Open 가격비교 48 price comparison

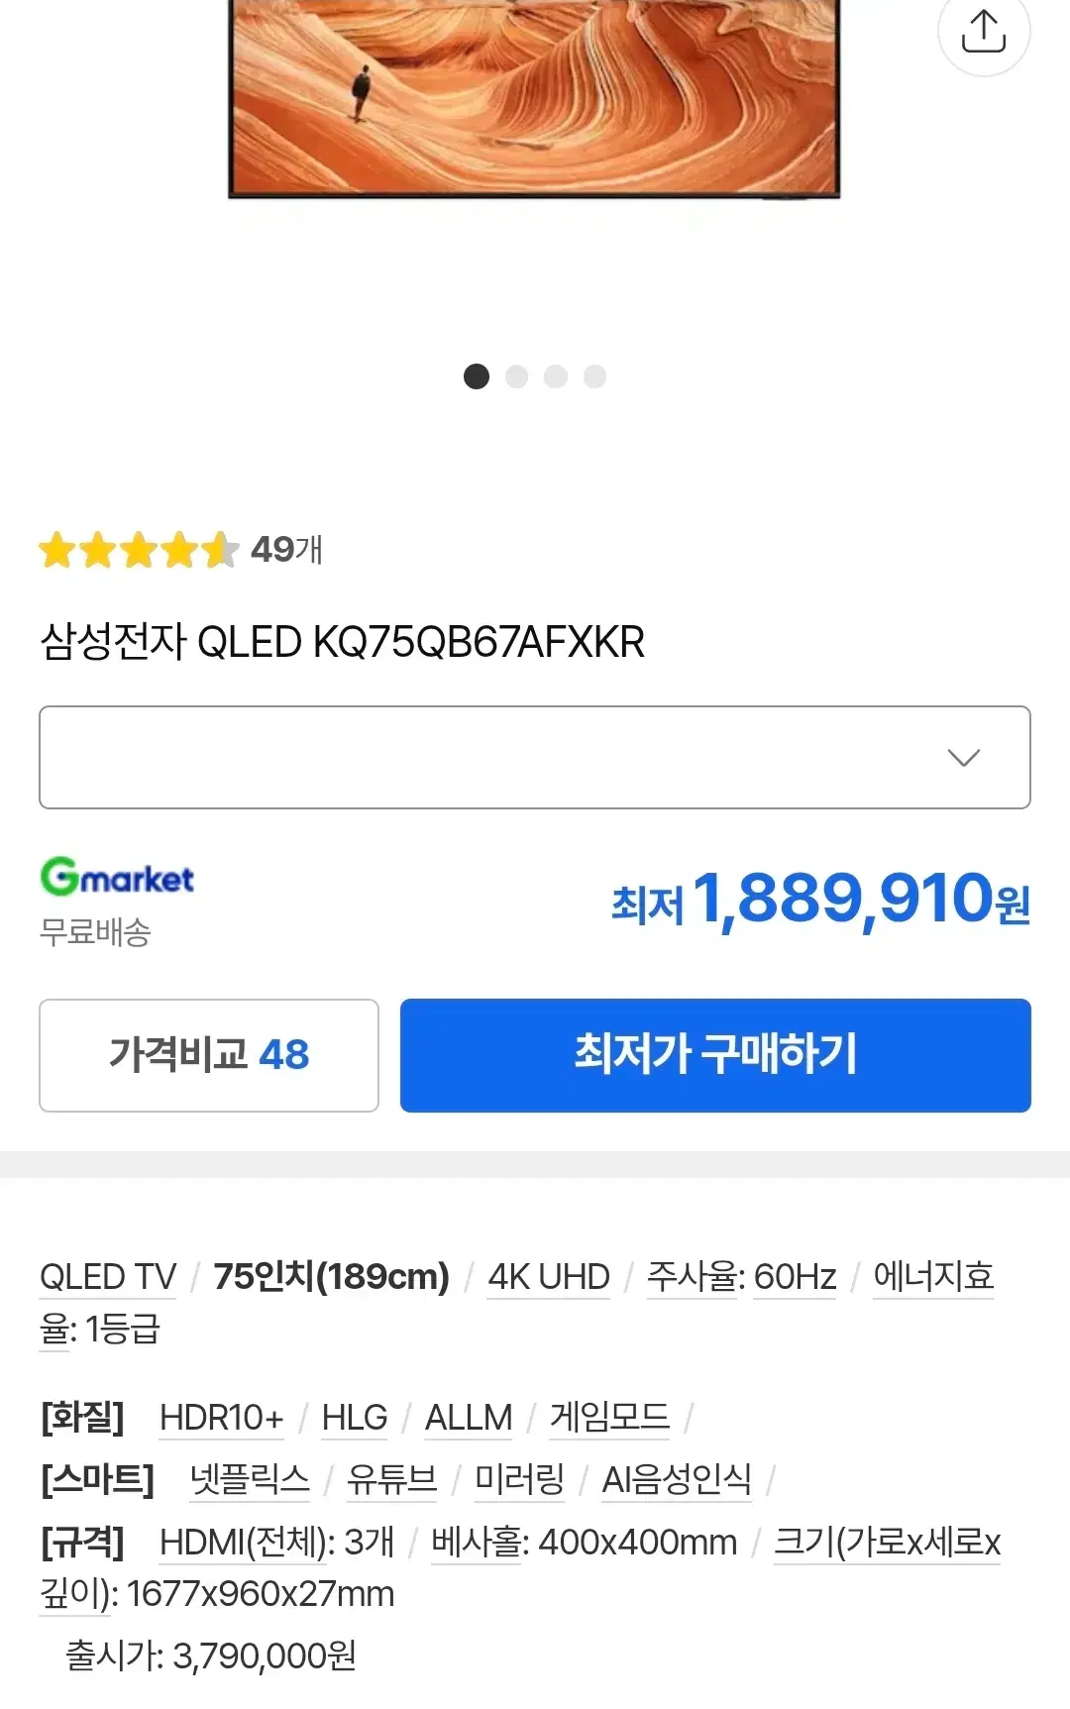[209, 1055]
